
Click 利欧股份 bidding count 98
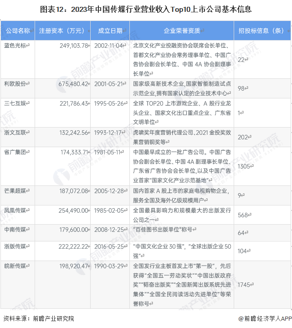241,88
